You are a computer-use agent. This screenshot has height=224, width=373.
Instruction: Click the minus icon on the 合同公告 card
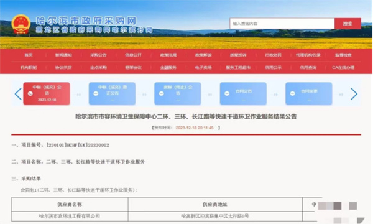(227, 93)
